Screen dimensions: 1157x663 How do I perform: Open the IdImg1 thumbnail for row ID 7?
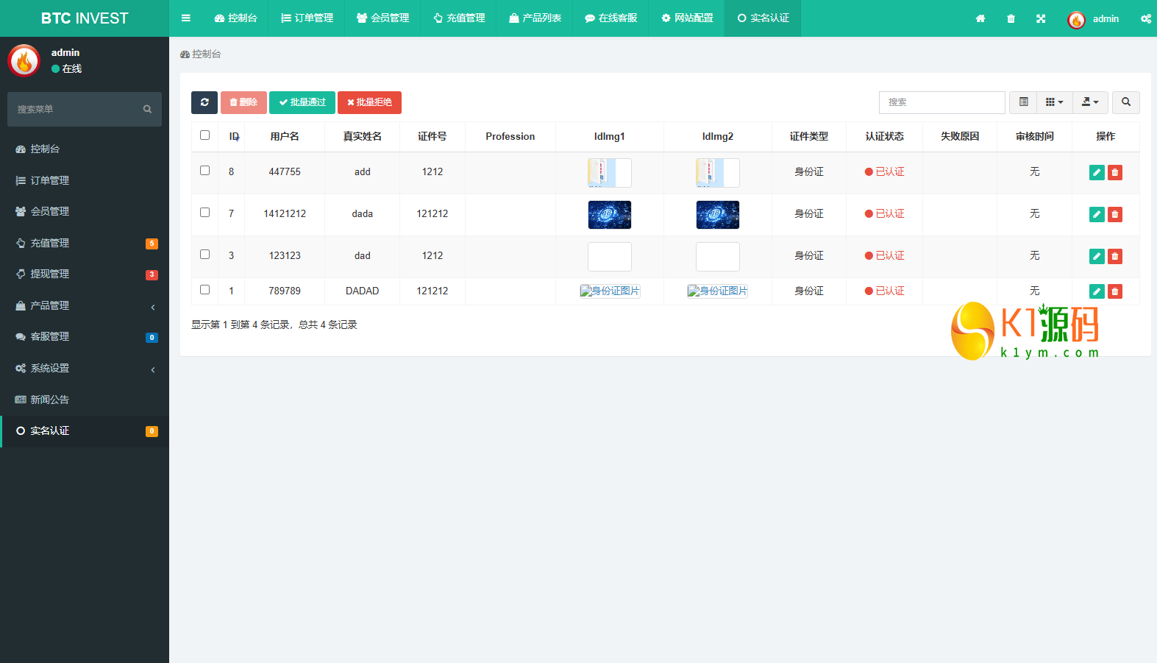click(610, 215)
